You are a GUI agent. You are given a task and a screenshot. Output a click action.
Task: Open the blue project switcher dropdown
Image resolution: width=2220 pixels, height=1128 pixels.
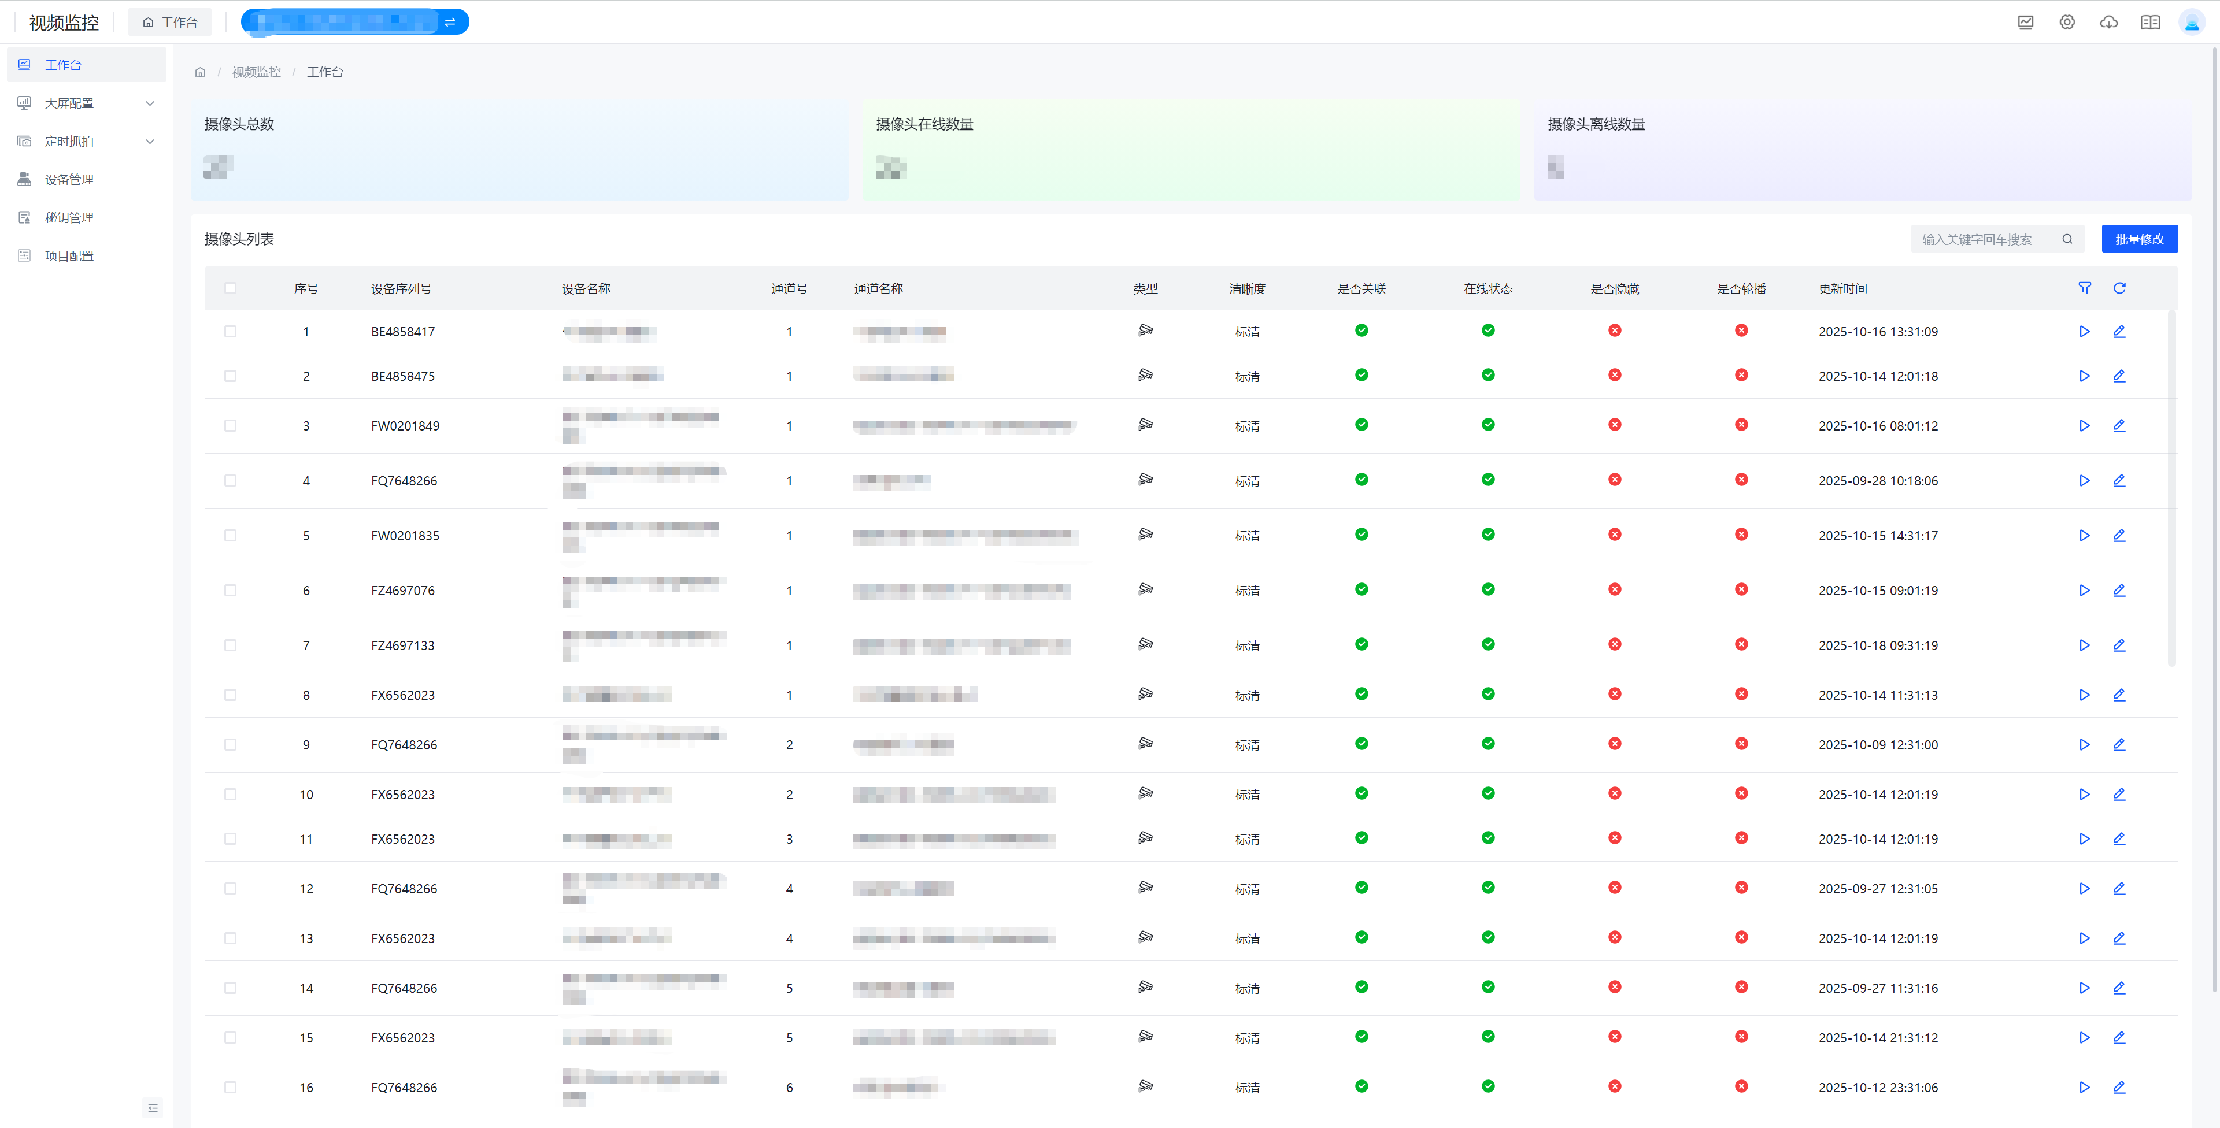pyautogui.click(x=354, y=23)
